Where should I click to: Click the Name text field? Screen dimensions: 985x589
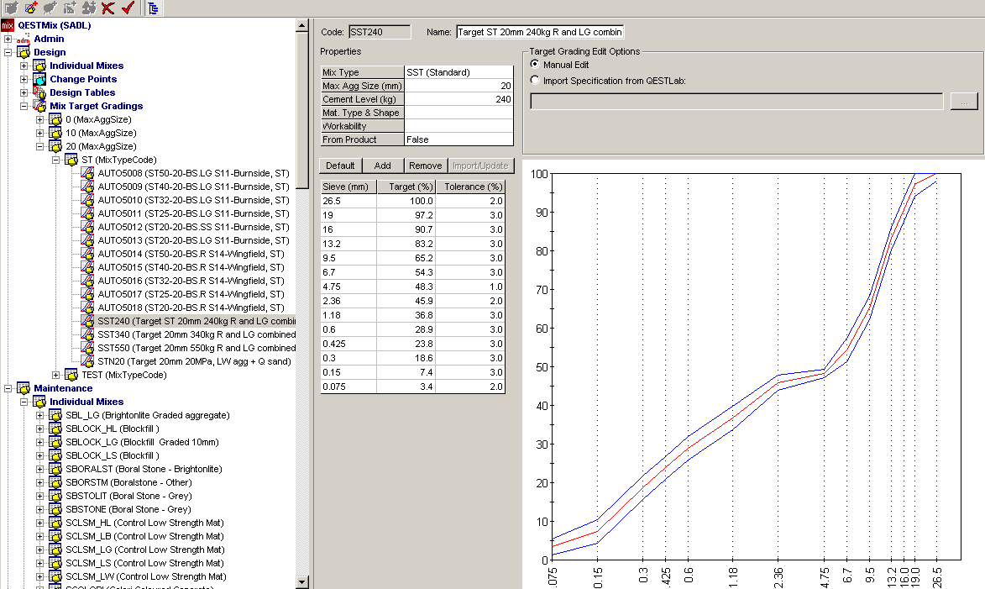tap(539, 32)
